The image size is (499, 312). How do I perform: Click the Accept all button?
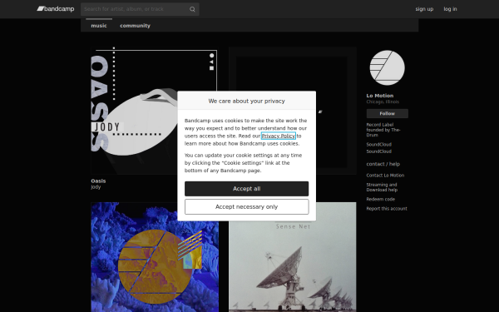[247, 189]
